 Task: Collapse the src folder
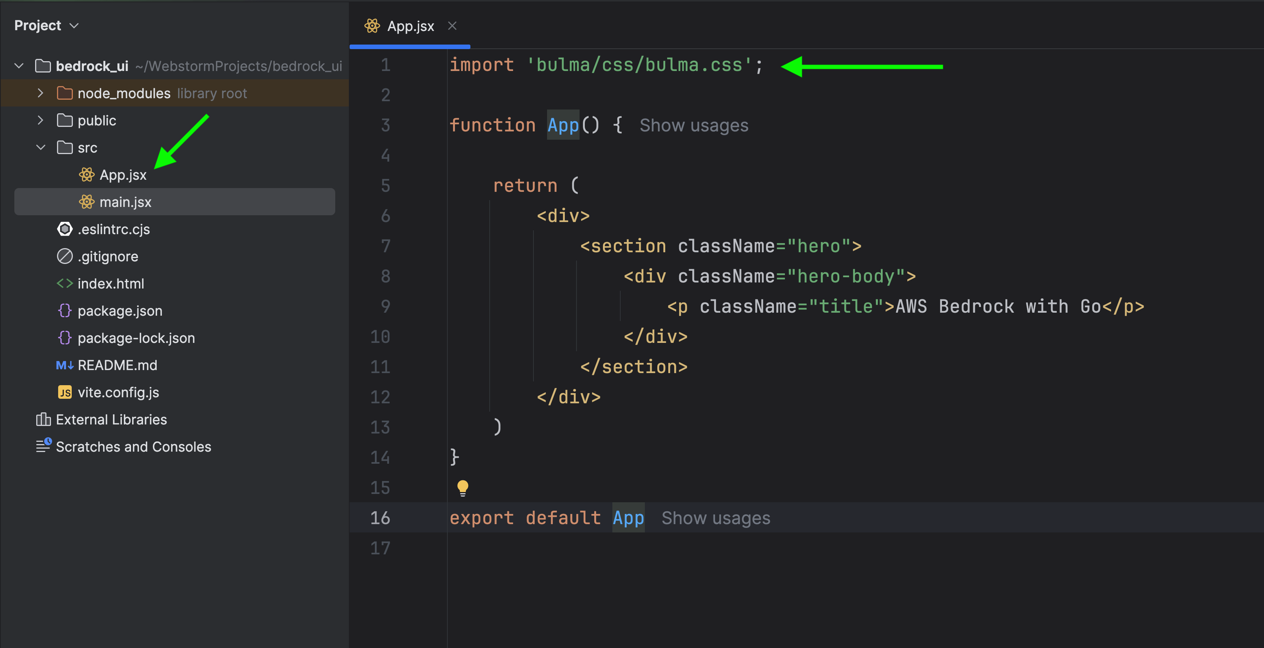click(x=41, y=147)
